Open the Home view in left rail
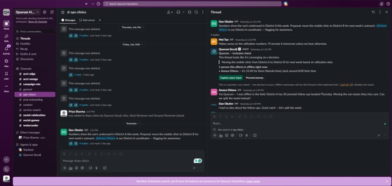 [x=6, y=24]
